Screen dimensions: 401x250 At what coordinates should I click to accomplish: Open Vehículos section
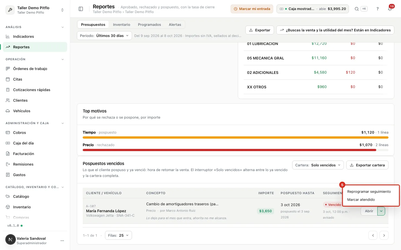coord(35,111)
